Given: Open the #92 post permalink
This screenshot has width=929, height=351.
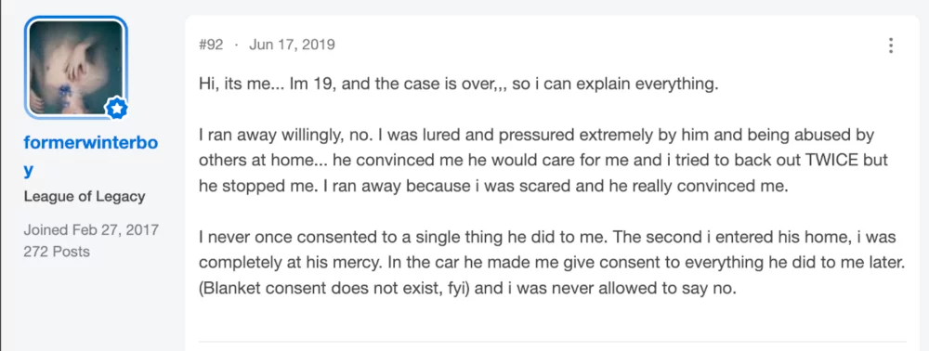Looking at the screenshot, I should (x=211, y=45).
